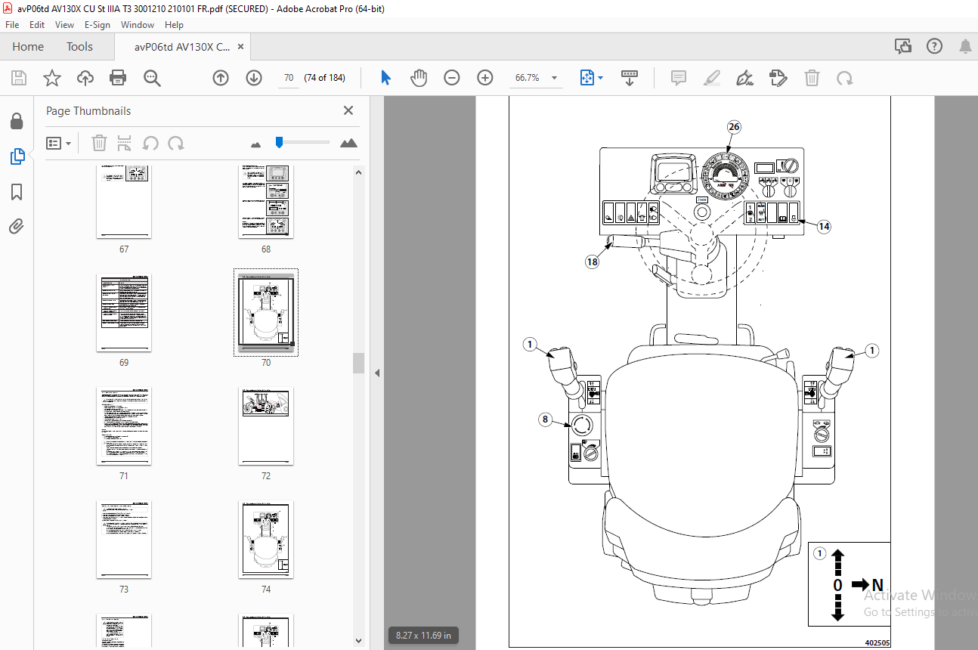Open the lock security panel
Viewport: 978px width, 650px height.
(x=17, y=122)
